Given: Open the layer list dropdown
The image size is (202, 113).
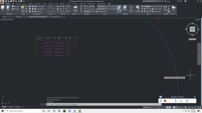Looking at the screenshot, I should click(152, 6).
